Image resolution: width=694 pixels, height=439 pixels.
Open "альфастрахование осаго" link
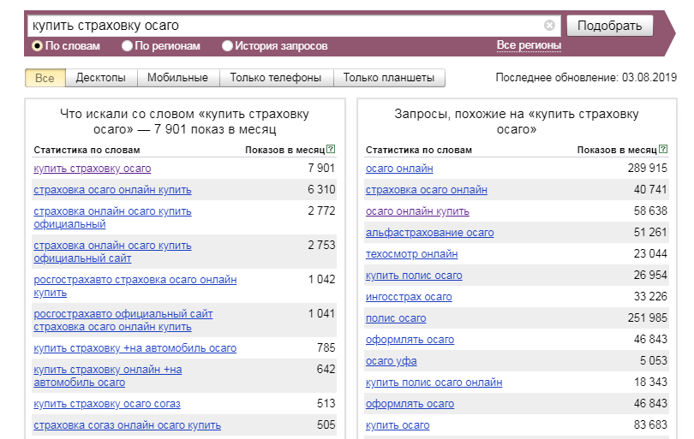(x=429, y=233)
